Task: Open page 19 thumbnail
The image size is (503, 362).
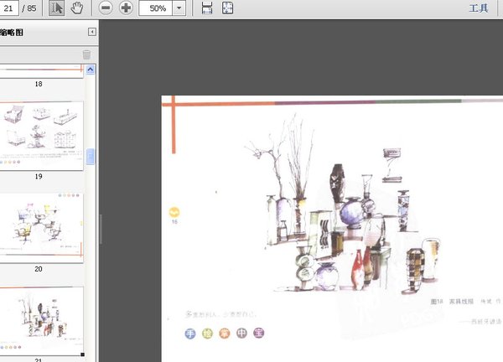Action: (42, 135)
